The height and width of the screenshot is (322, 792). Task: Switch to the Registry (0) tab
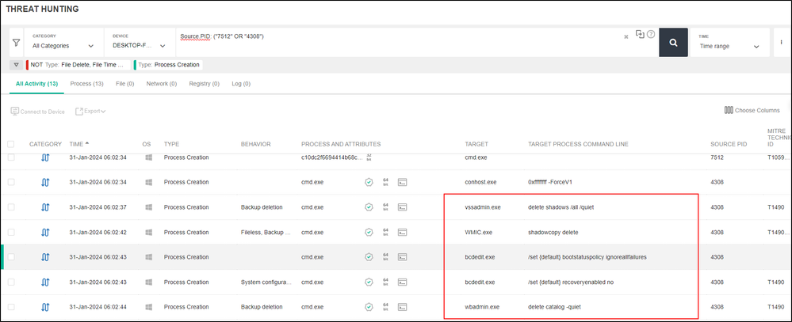pos(204,84)
